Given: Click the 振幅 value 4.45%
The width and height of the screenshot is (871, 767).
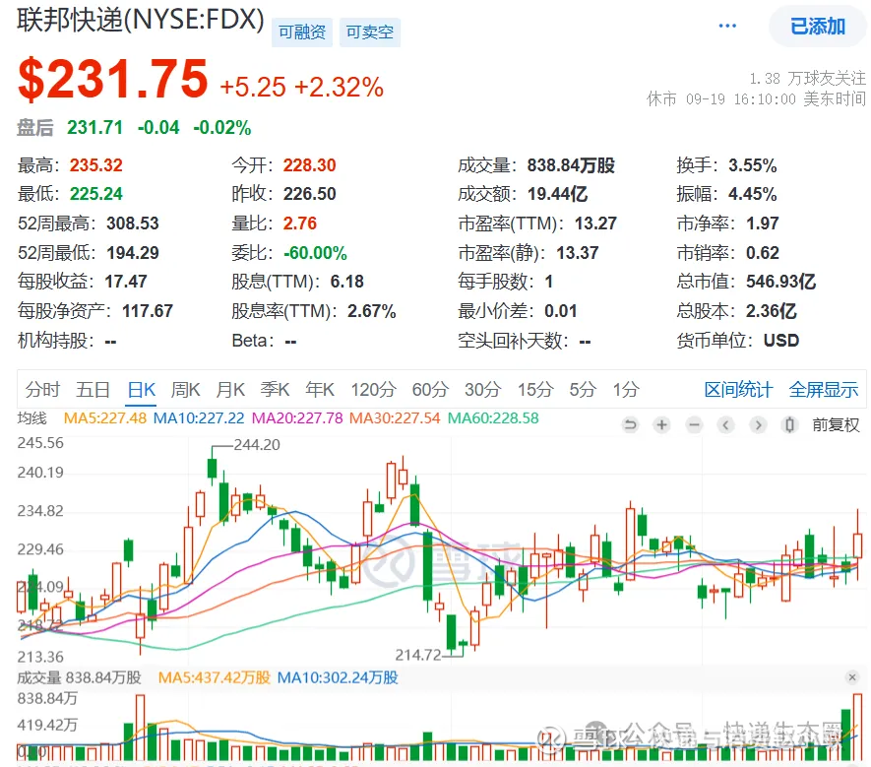Looking at the screenshot, I should click(x=753, y=193).
